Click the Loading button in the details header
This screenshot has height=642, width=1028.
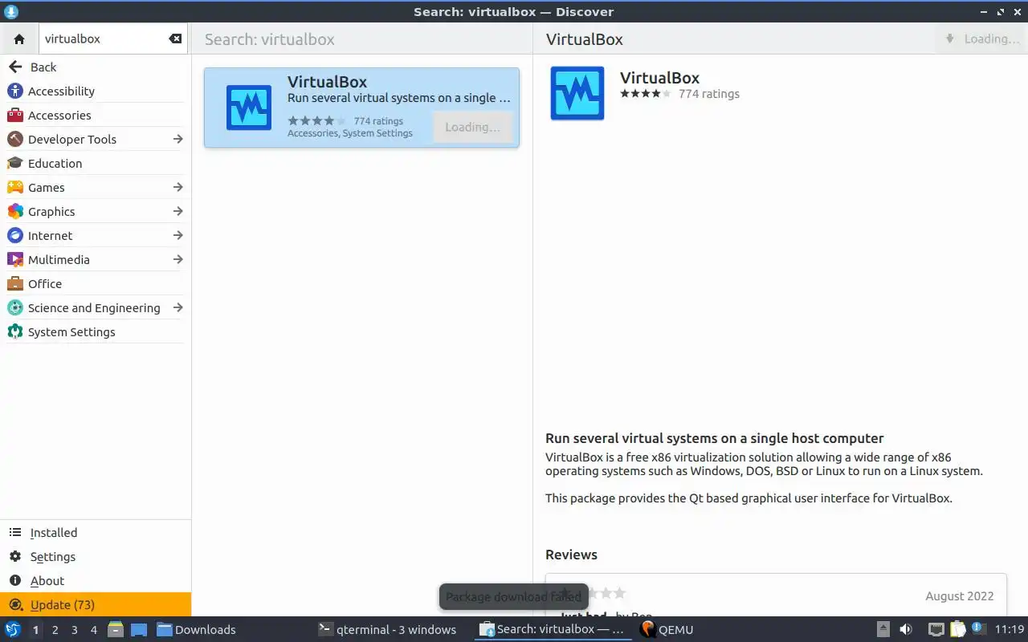(982, 39)
